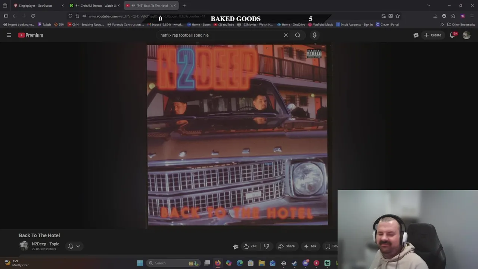Open the Clever | Portal bookmark
The image size is (478, 269).
387,25
